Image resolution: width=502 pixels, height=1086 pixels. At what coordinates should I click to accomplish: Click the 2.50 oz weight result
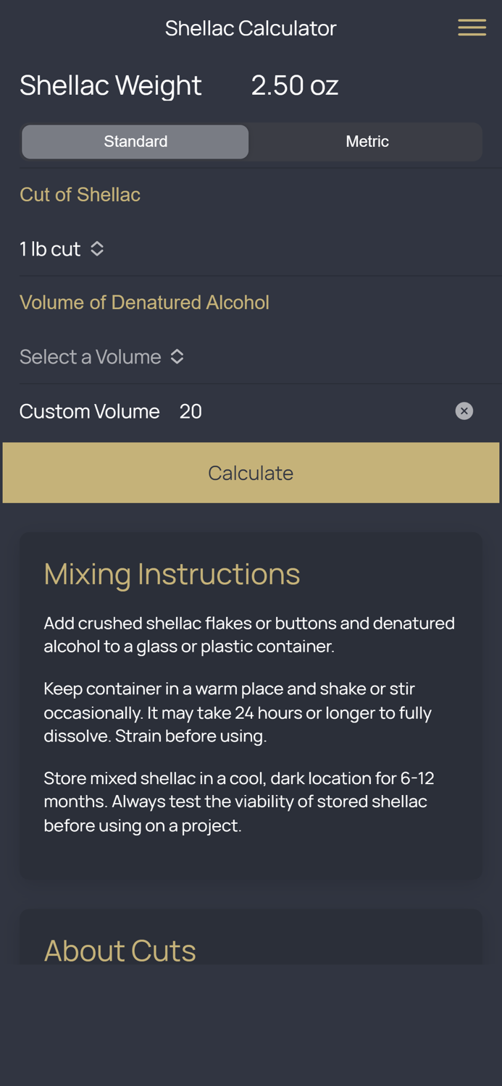click(x=294, y=85)
